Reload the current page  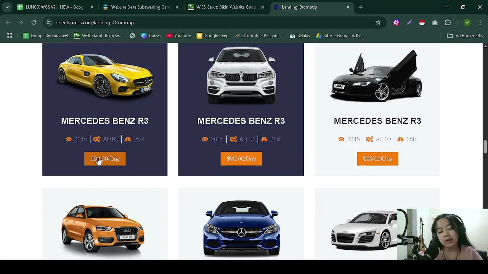click(x=34, y=22)
